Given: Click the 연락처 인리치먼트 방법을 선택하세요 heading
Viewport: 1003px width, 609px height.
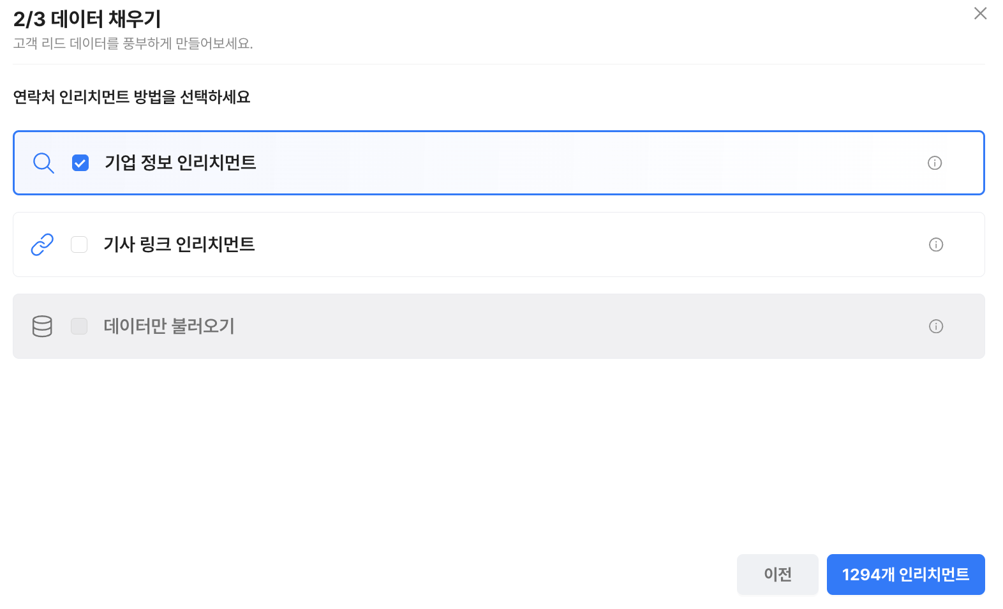Looking at the screenshot, I should click(x=131, y=97).
